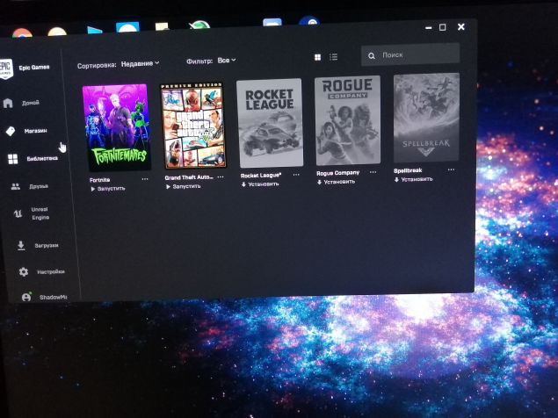
Task: Close the Epic Games launcher window
Action: [x=461, y=26]
